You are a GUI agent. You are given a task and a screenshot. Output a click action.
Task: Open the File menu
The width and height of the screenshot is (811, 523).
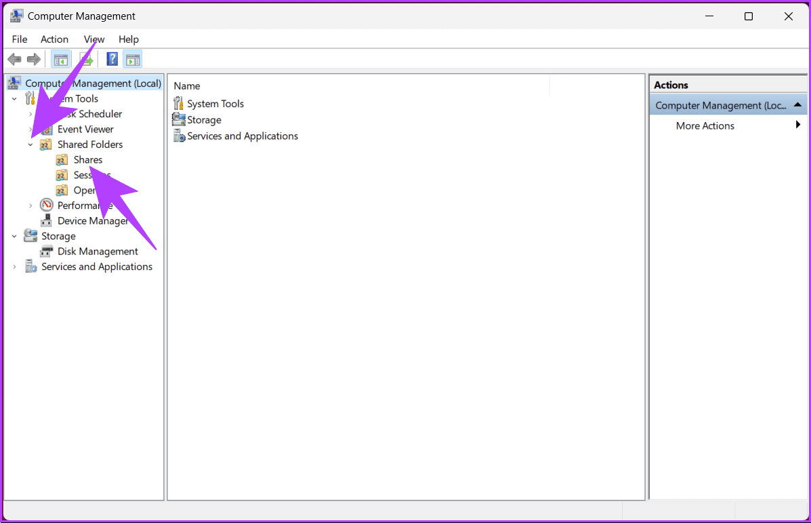click(20, 39)
